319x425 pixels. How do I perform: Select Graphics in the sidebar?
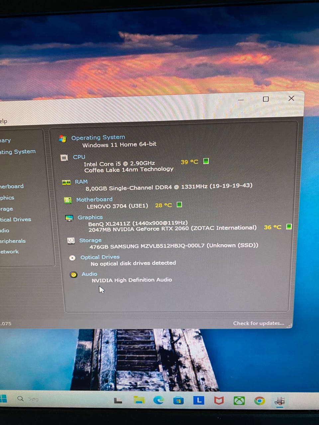(7, 198)
